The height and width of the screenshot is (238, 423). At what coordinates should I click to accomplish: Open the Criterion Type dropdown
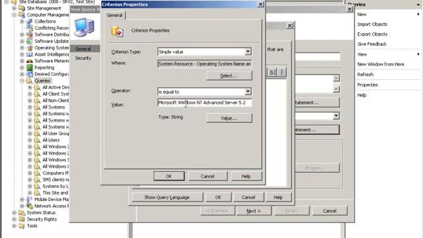tap(248, 52)
